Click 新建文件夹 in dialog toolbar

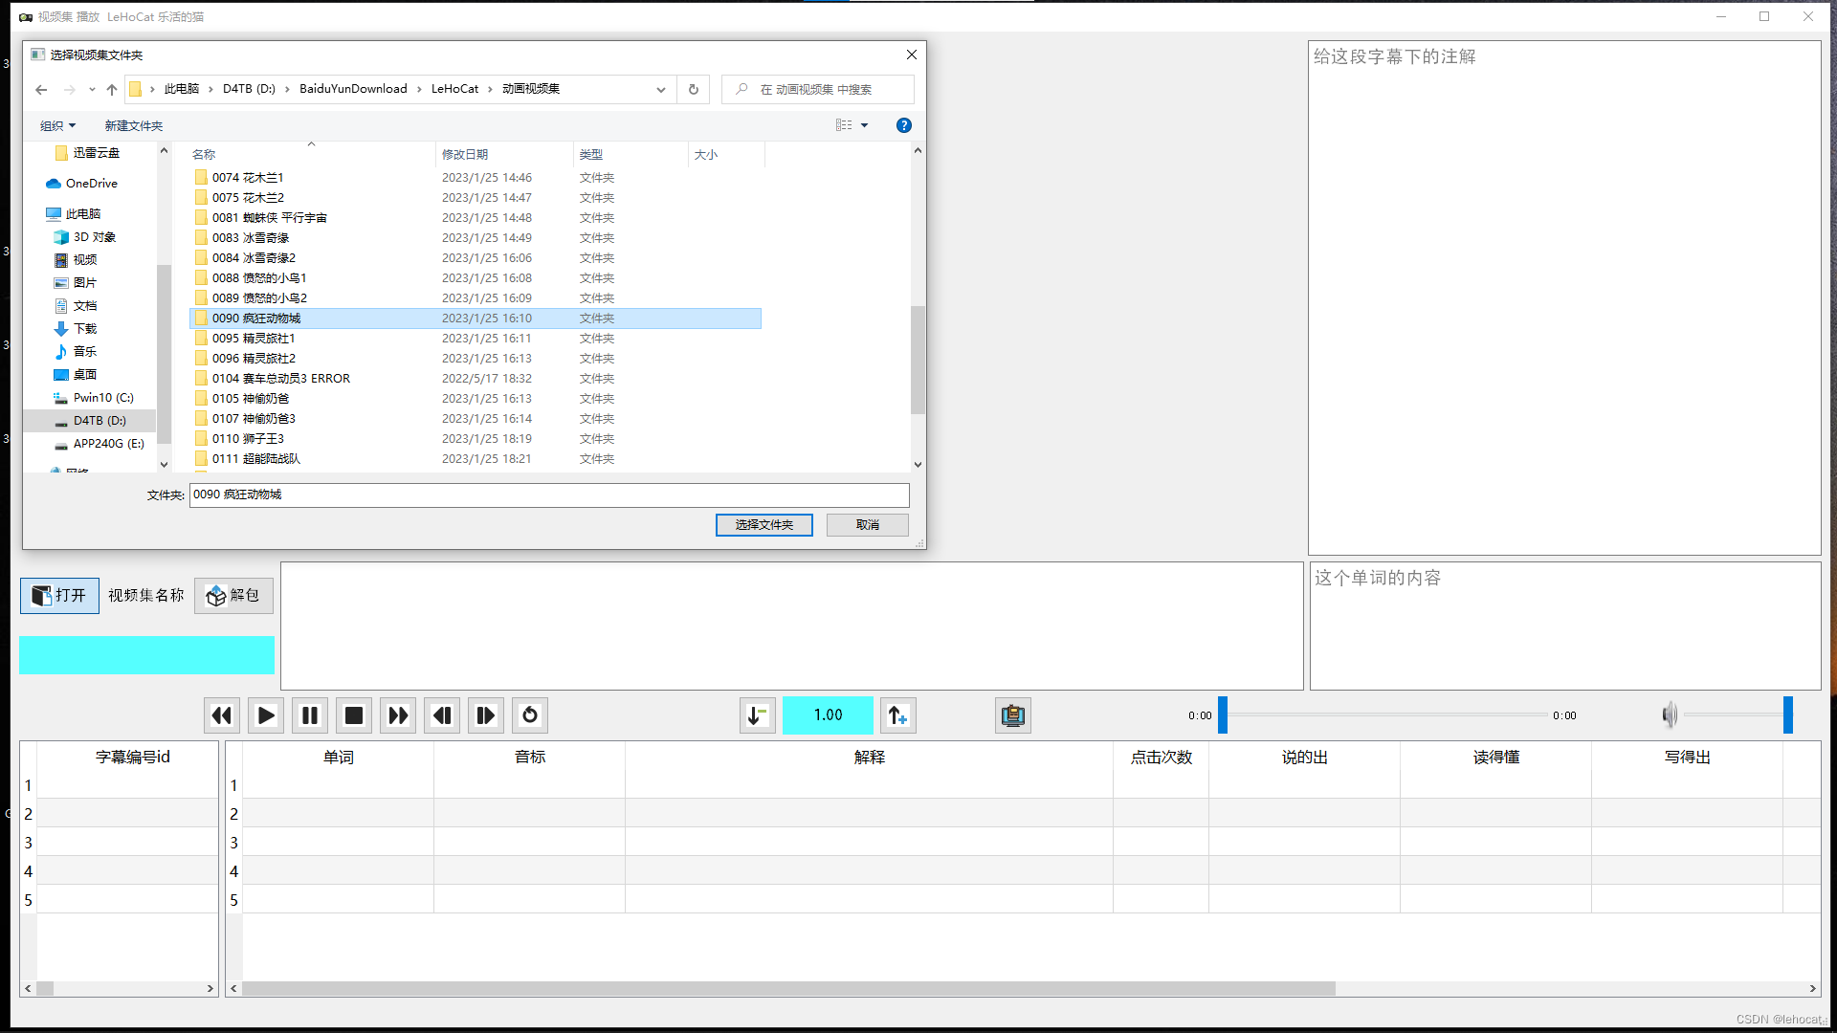[133, 125]
